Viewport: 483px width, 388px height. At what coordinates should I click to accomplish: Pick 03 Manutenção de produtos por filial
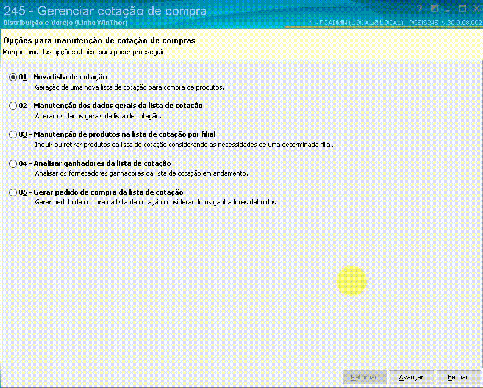tap(13, 134)
